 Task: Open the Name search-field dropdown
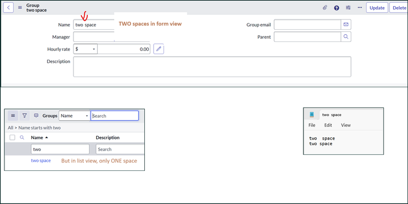(x=75, y=116)
